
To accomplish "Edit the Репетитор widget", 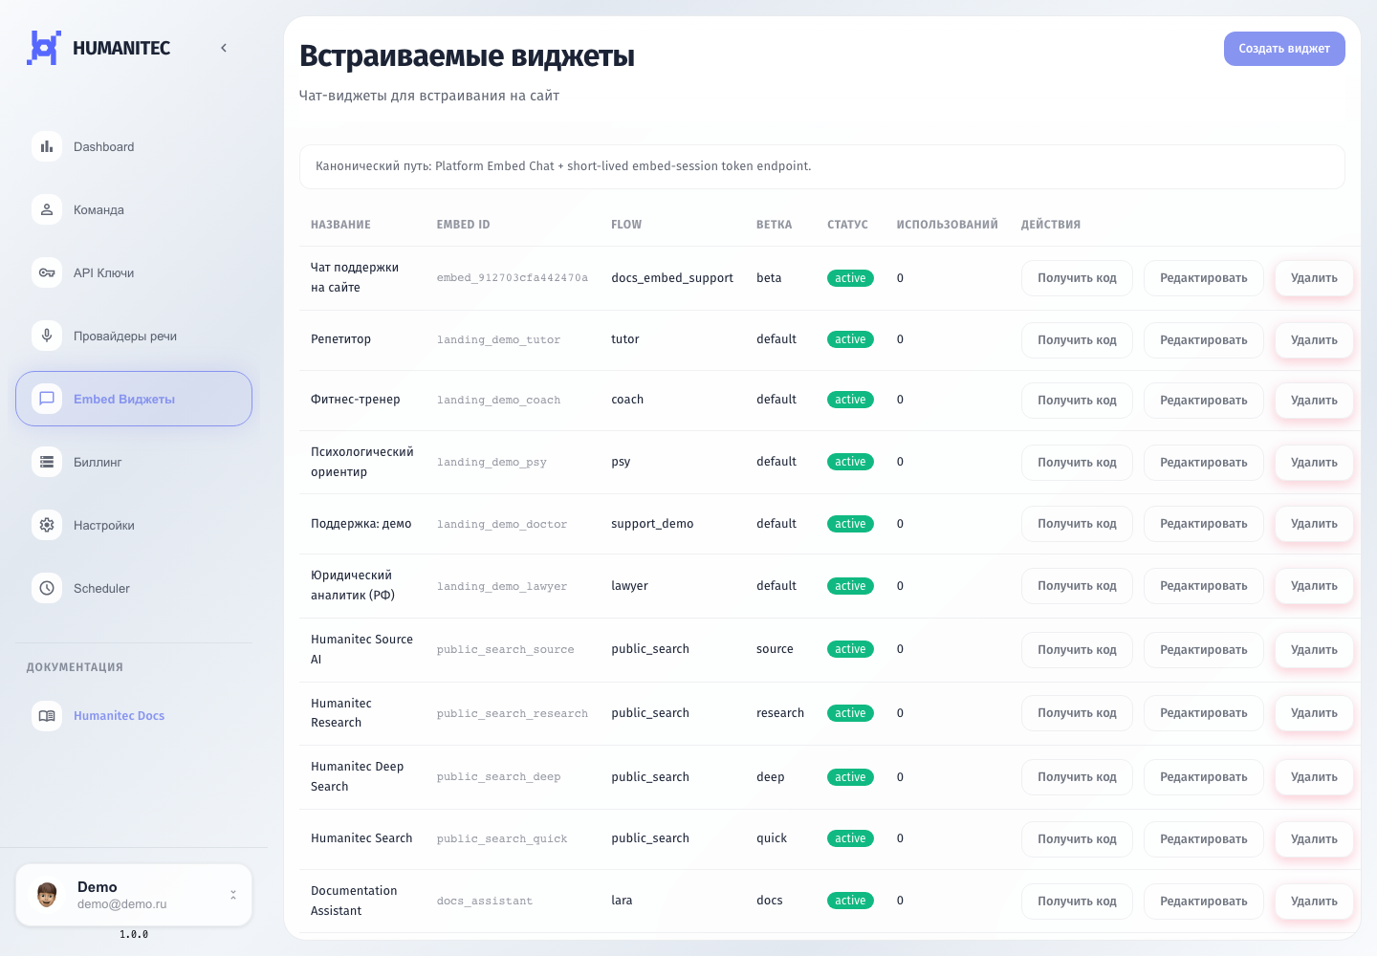I will [1203, 340].
